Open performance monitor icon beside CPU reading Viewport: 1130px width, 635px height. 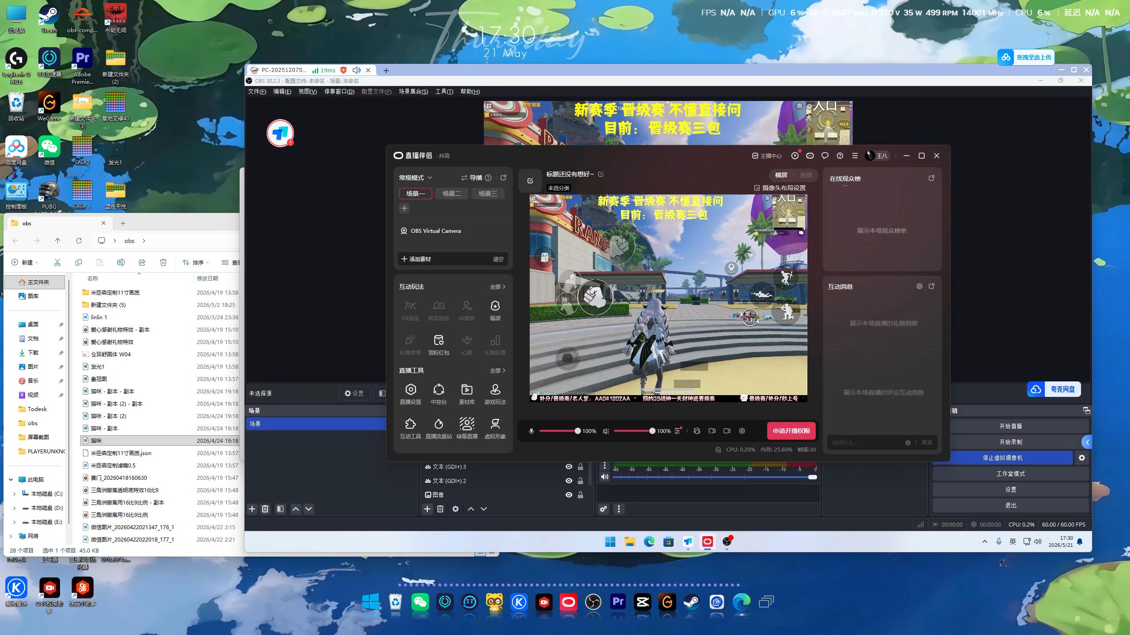[x=718, y=450]
